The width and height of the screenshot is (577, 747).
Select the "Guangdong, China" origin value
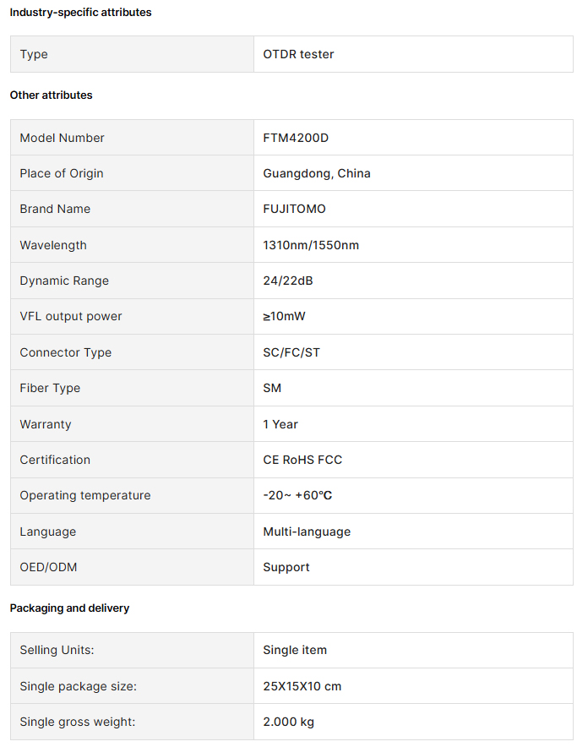317,173
